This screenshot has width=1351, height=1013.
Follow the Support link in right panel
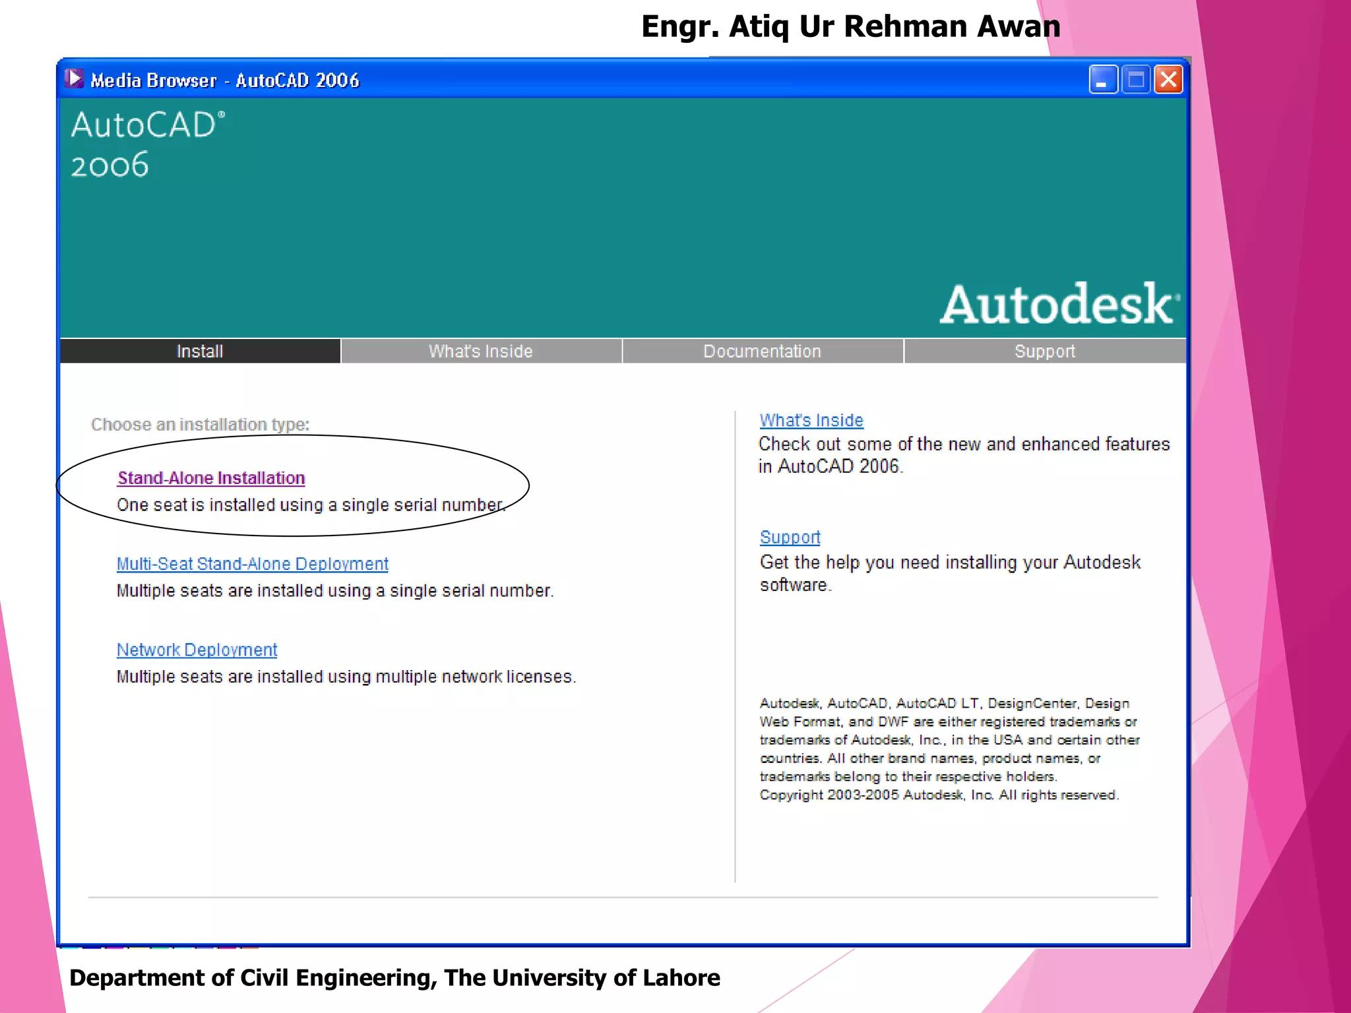[x=790, y=537]
